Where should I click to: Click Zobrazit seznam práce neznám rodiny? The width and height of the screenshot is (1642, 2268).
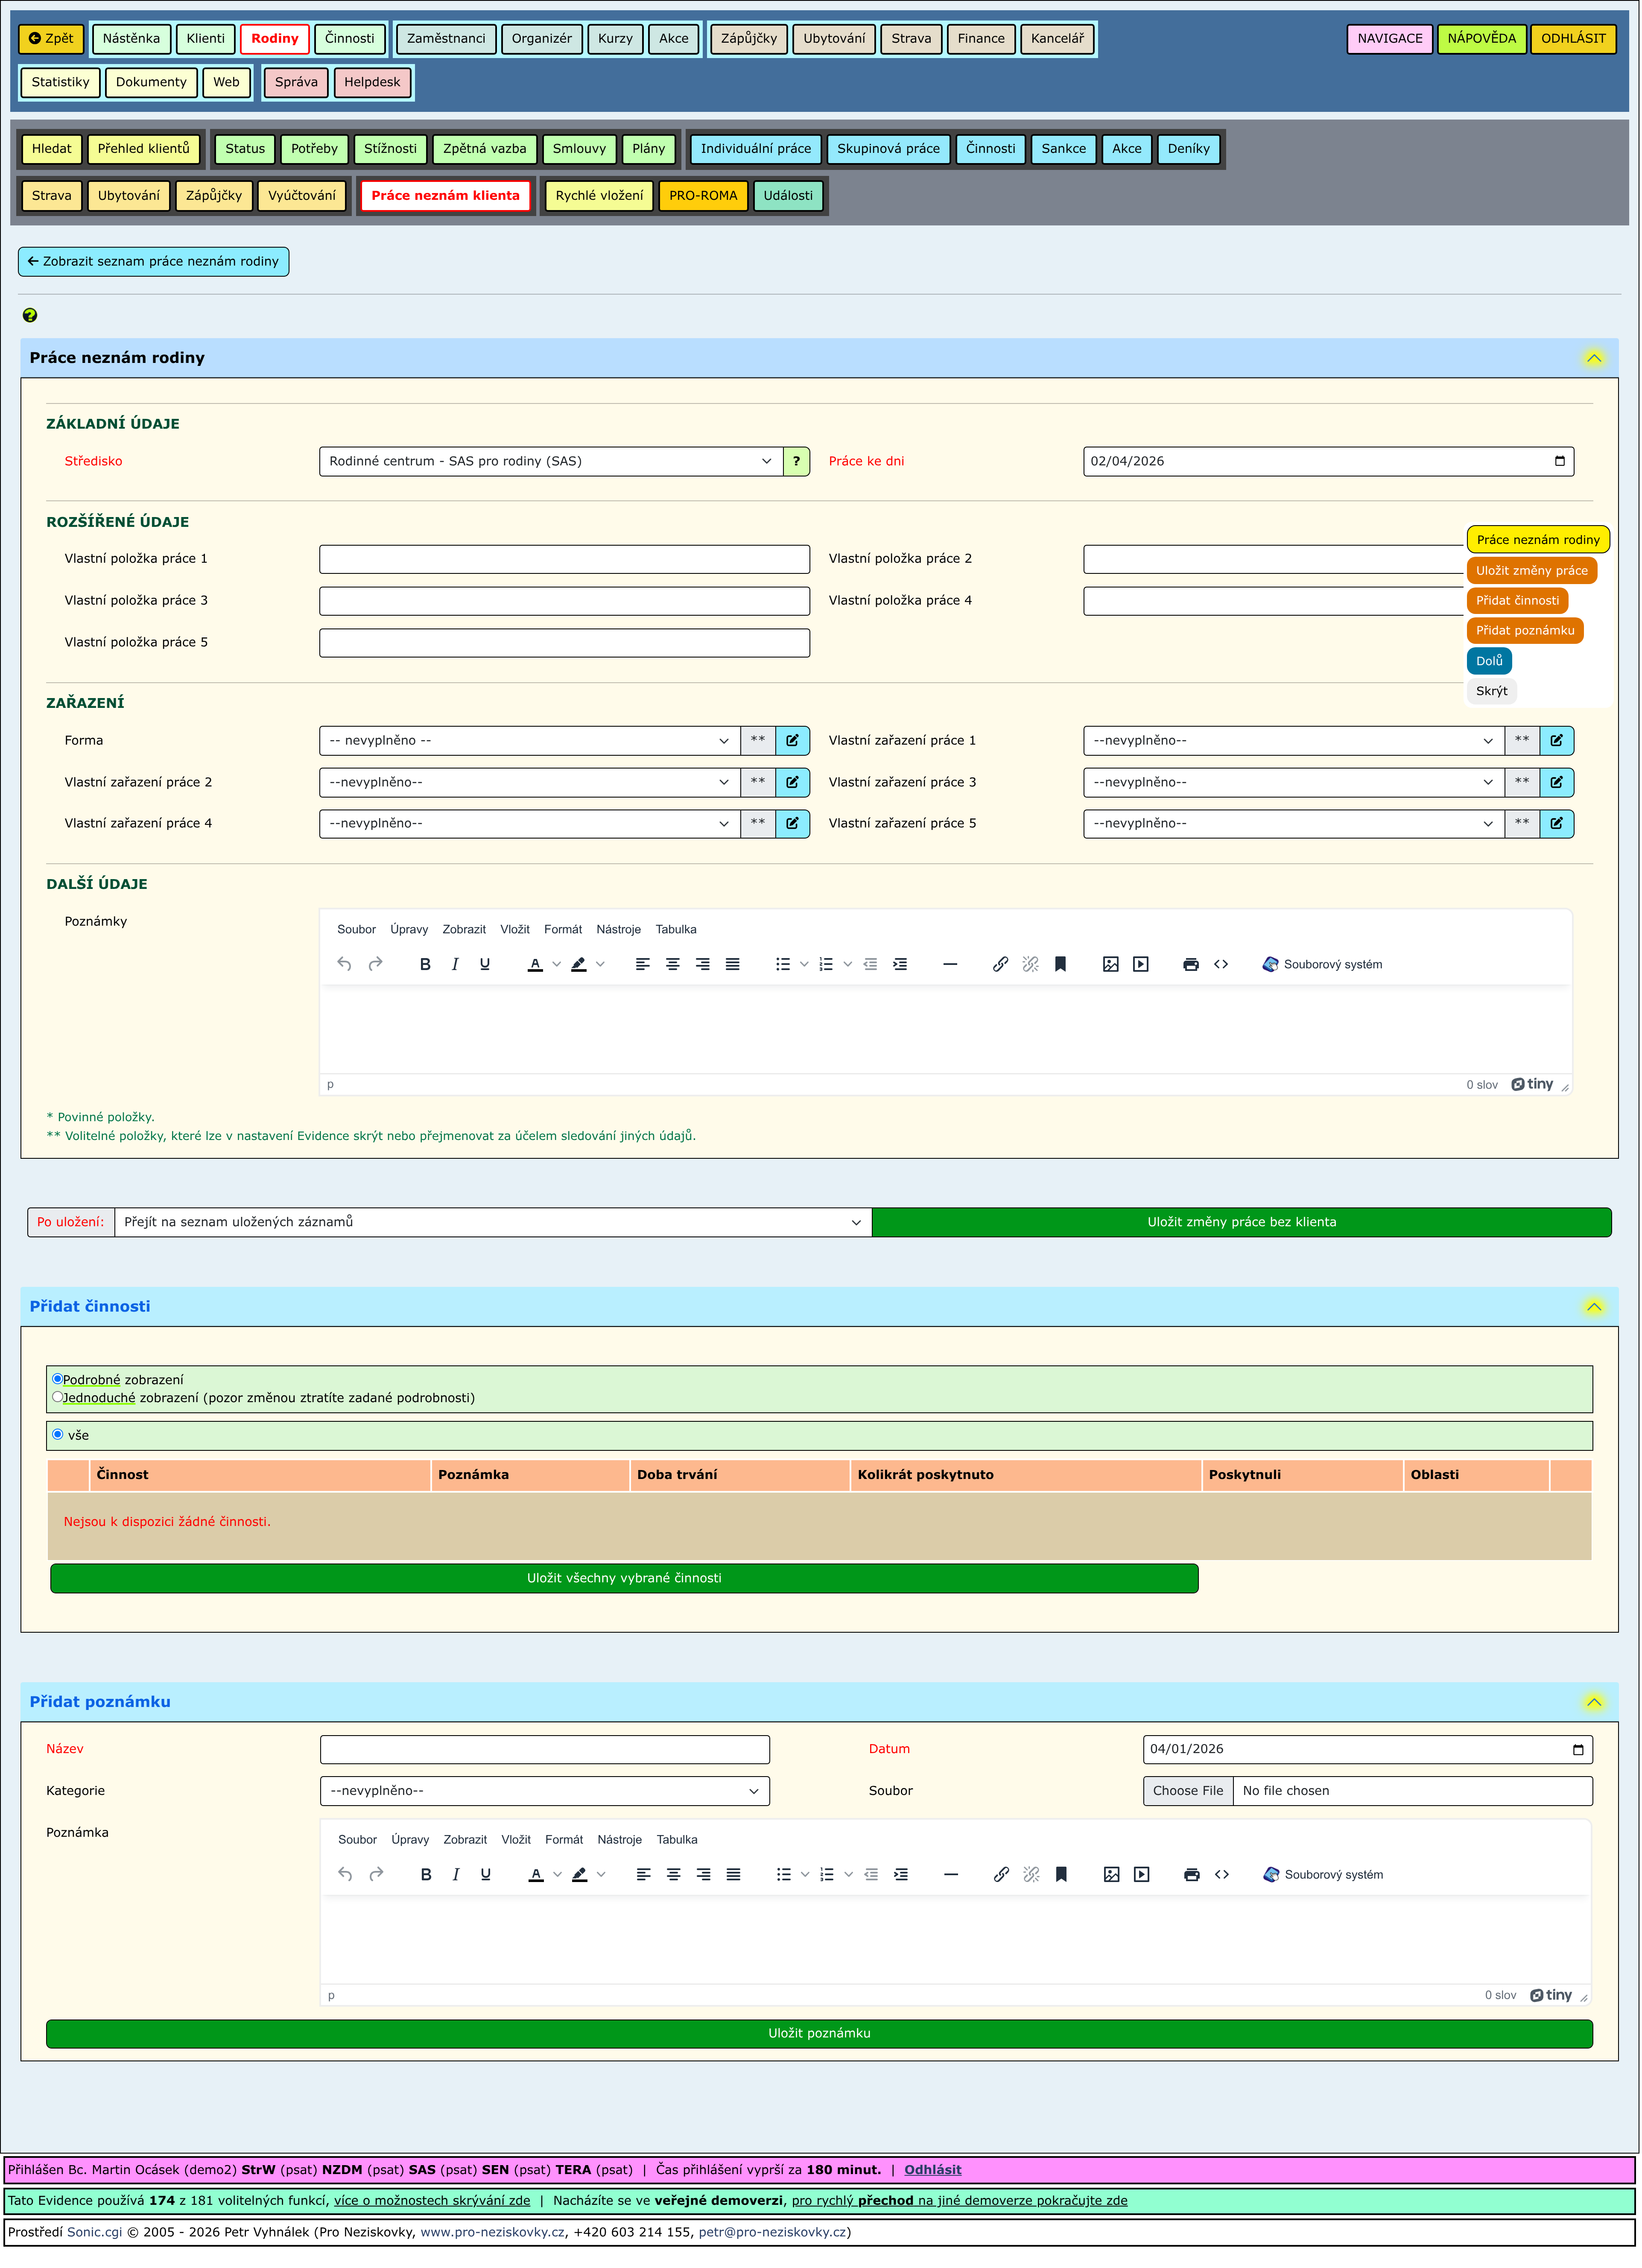[154, 262]
